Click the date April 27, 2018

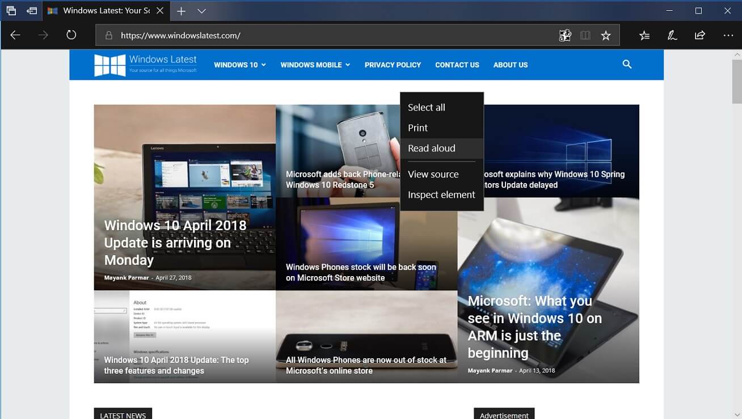click(x=174, y=278)
